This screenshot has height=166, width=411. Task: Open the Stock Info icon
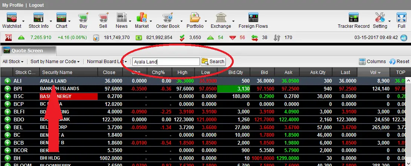(38, 18)
